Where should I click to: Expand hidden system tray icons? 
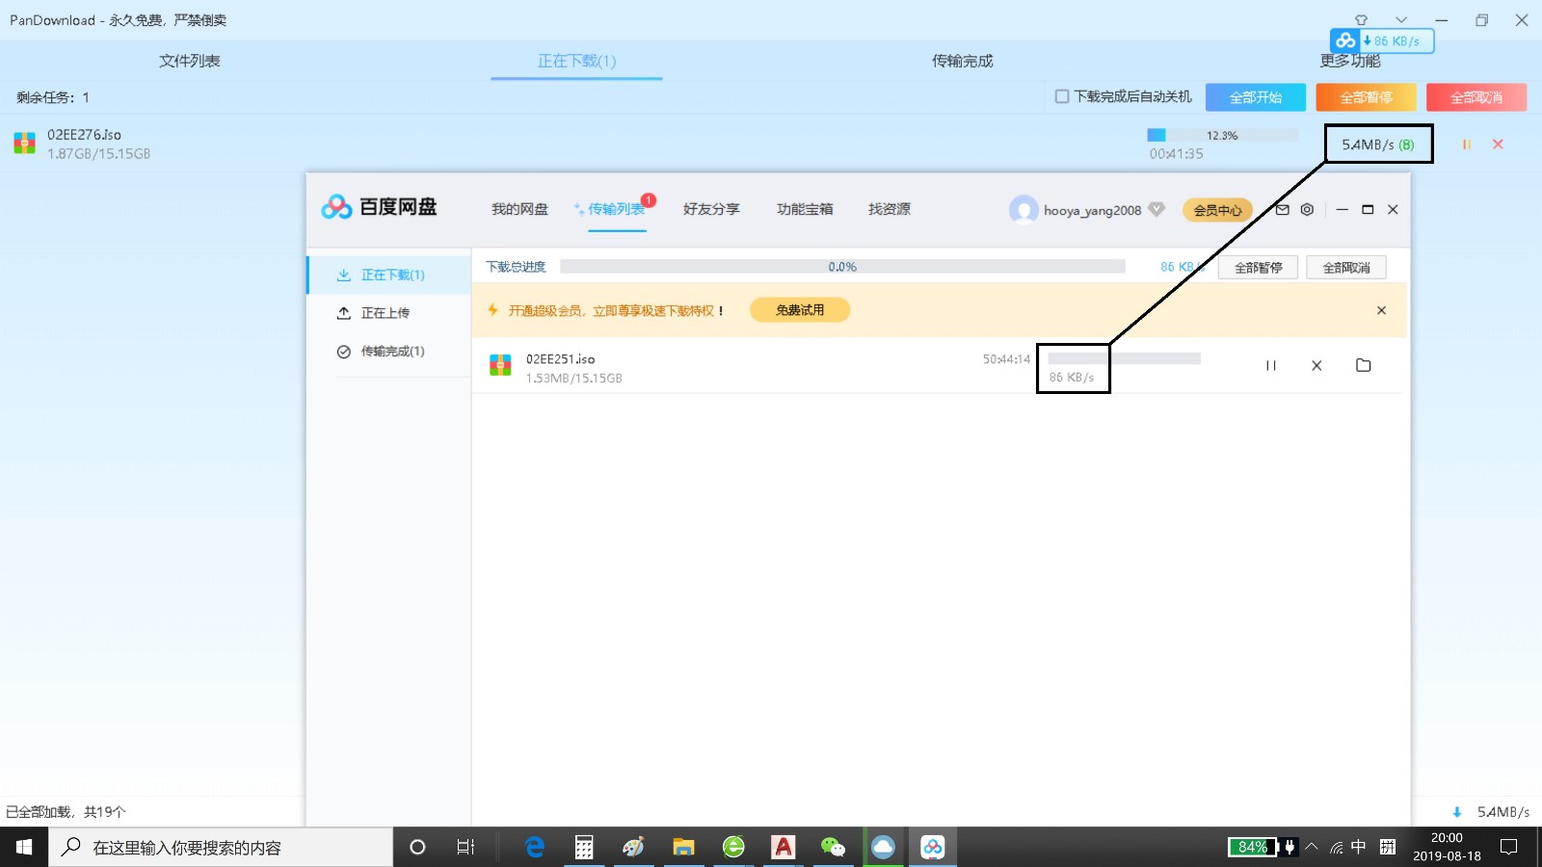point(1312,847)
